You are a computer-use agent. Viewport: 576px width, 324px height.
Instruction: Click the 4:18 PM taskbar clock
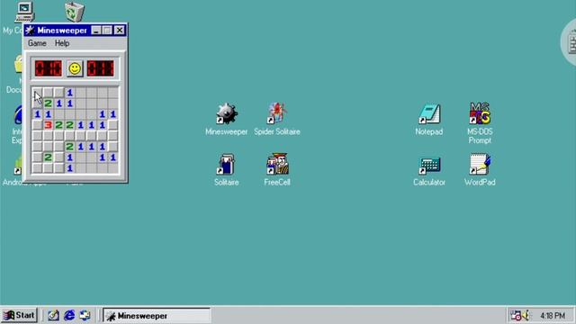coord(553,316)
